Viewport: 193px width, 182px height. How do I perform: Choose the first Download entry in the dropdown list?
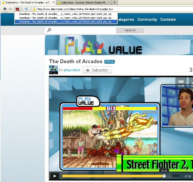[x=66, y=14]
